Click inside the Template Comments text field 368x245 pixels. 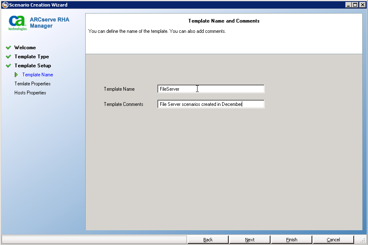[211, 104]
